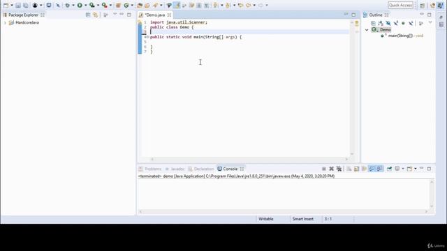447x251 pixels.
Task: Click the Console Terminate stop icon
Action: pos(324,169)
